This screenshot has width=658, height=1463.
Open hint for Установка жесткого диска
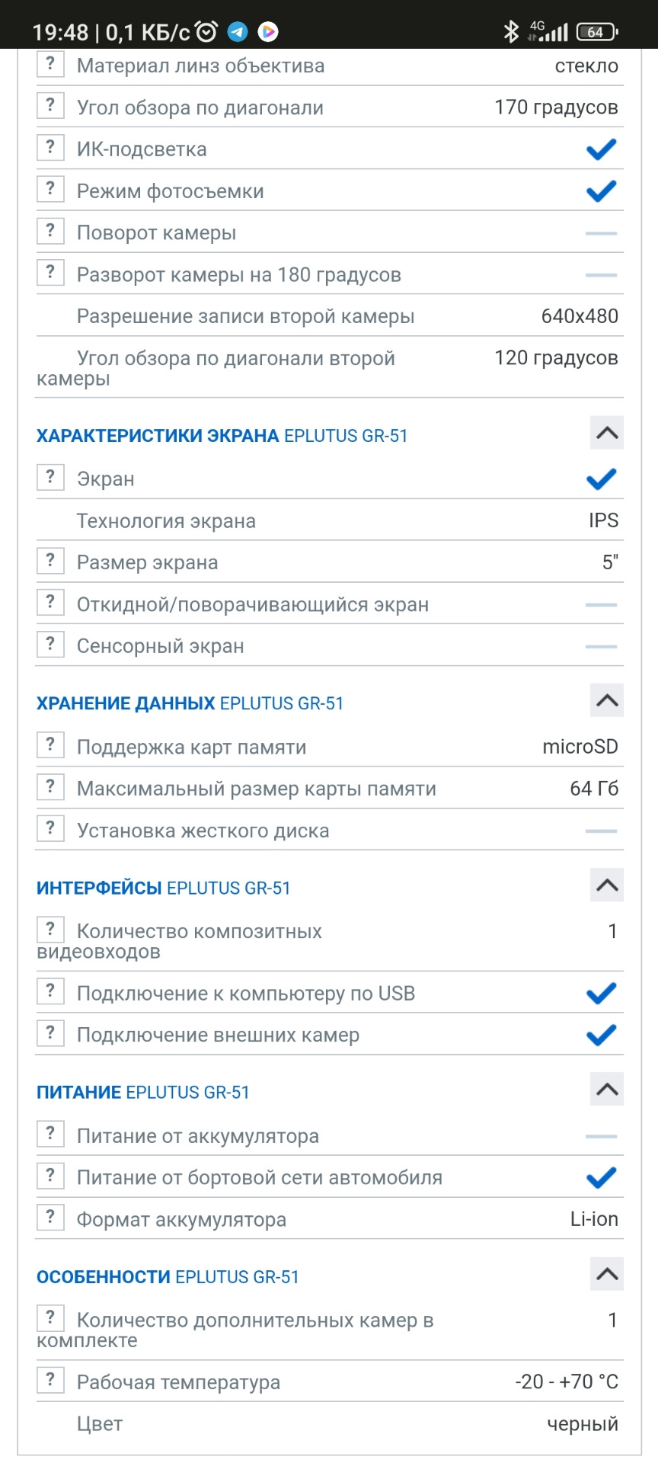click(x=50, y=828)
